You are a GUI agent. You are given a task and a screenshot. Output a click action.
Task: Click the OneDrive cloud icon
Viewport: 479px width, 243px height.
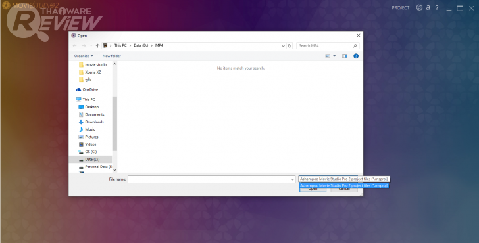tap(78, 89)
